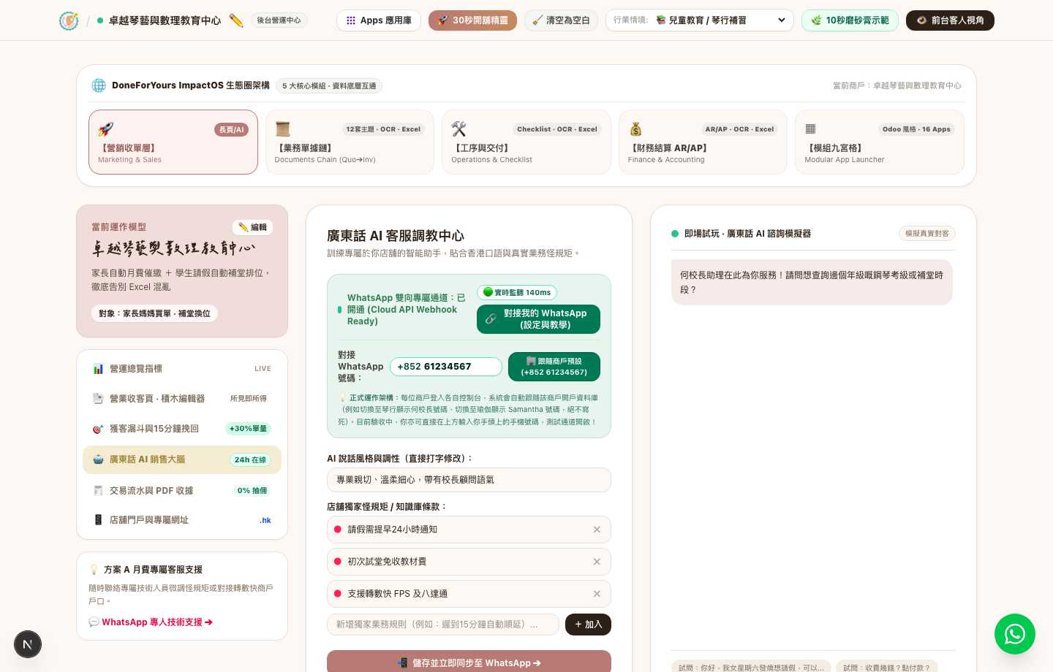Click the + 加入 button
The image size is (1053, 672).
click(588, 625)
